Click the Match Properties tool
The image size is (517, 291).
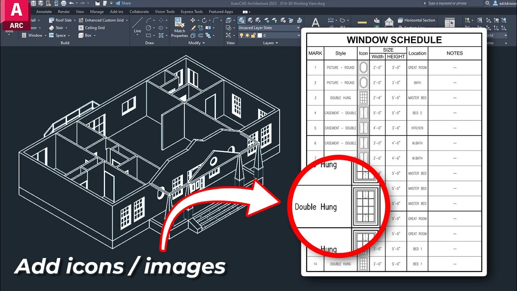point(179,27)
